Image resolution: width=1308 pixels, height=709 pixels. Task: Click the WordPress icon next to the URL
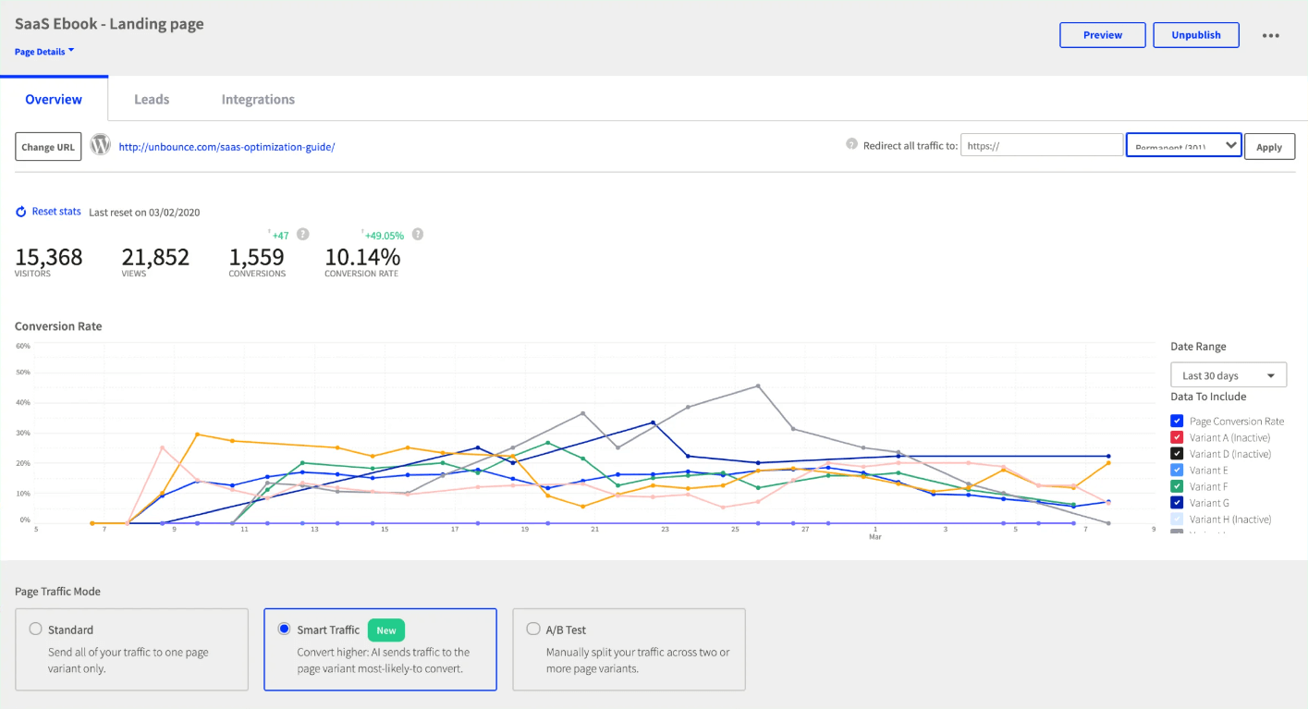coord(100,145)
